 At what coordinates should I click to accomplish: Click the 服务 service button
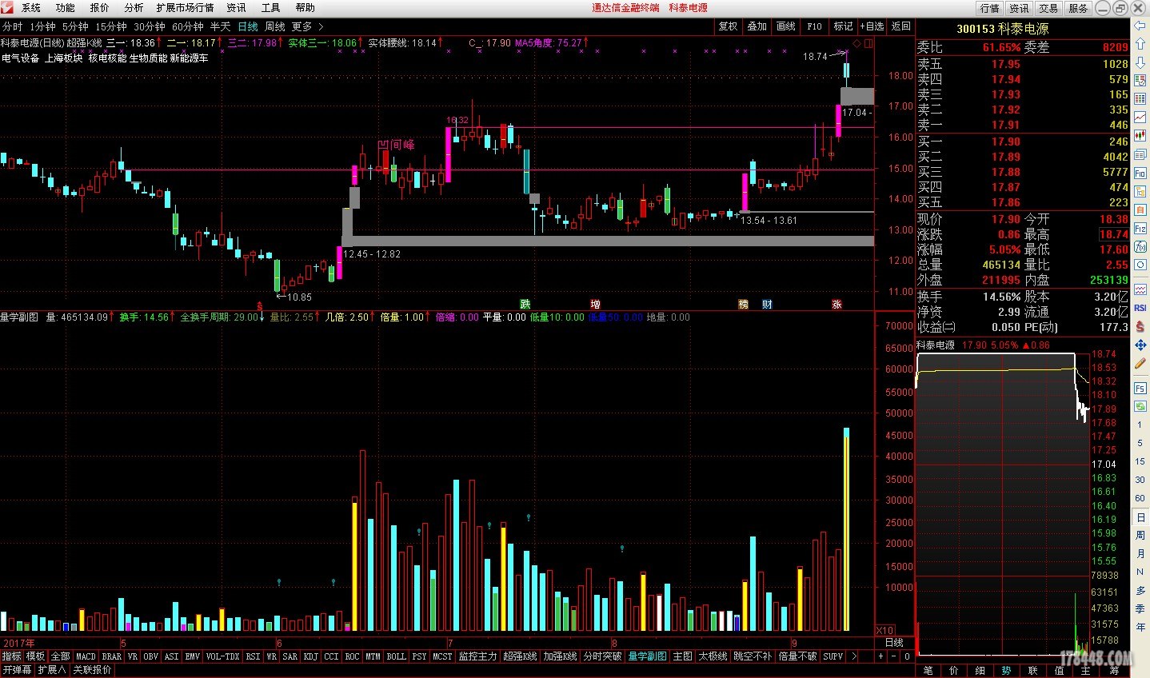point(1078,8)
